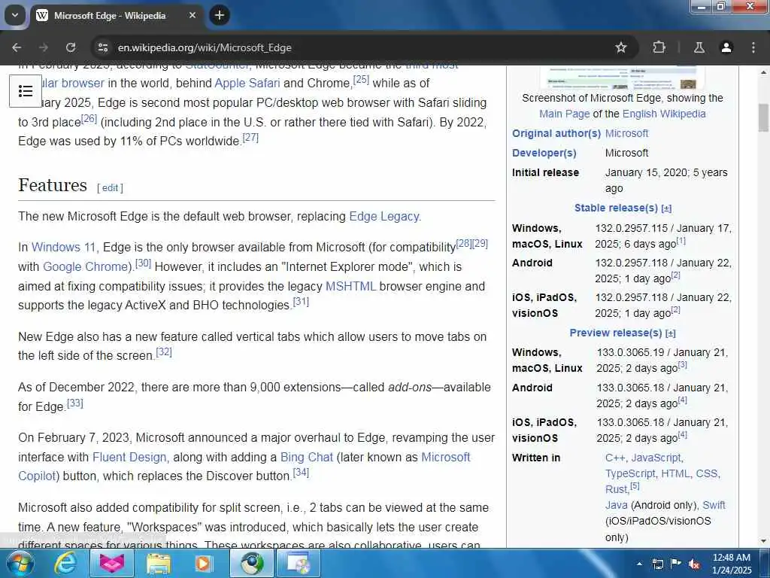
Task: Click the page vertical scrollbar thumb
Action: tap(763, 117)
